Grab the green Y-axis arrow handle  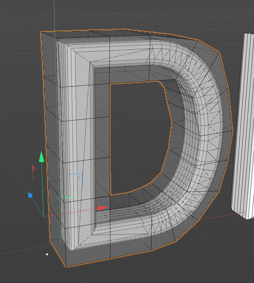click(42, 157)
